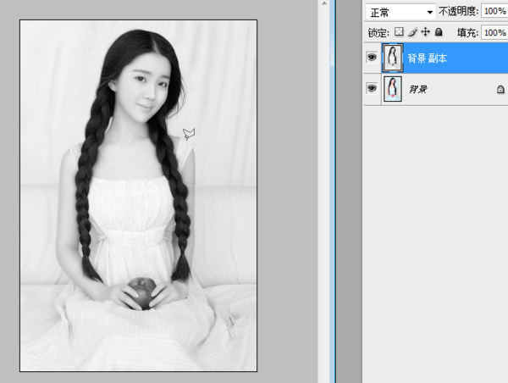Click the padlock on the 背景 layer
The width and height of the screenshot is (508, 383).
point(500,89)
